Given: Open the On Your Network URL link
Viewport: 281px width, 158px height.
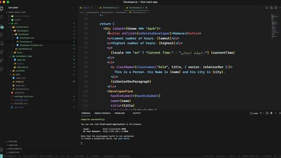Looking at the screenshot, I should [x=115, y=131].
